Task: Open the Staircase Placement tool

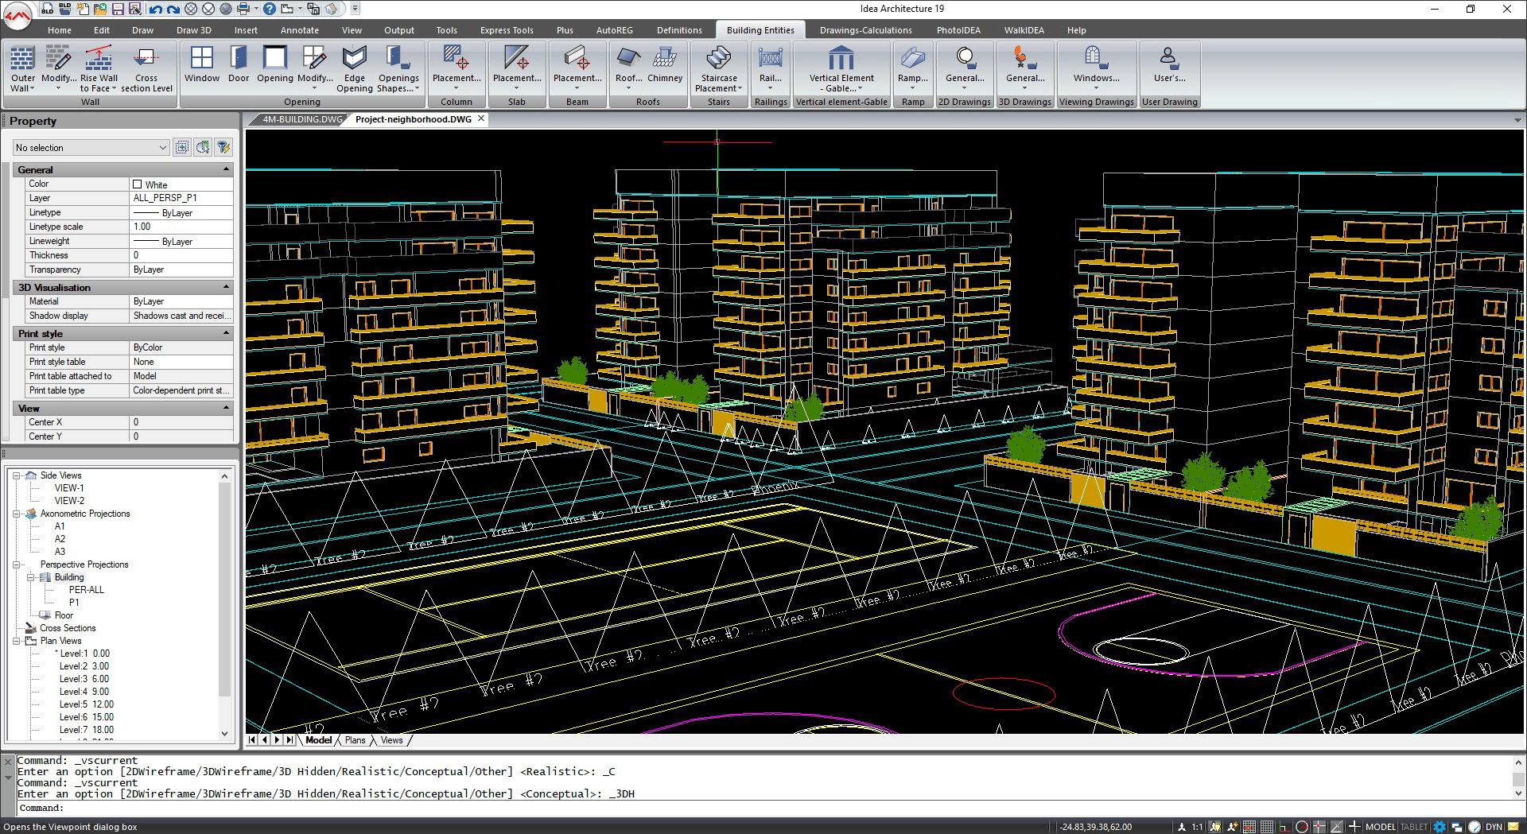Action: pos(718,68)
